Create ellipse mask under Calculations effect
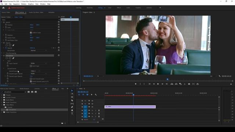The width and height of the screenshot is (235, 132). (7, 58)
